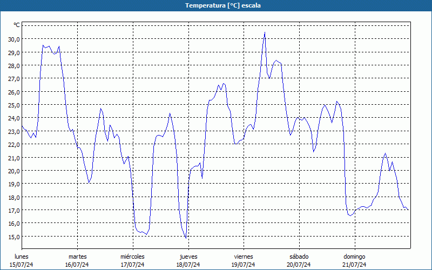Click the 27,0 y-axis value

(x=14, y=79)
